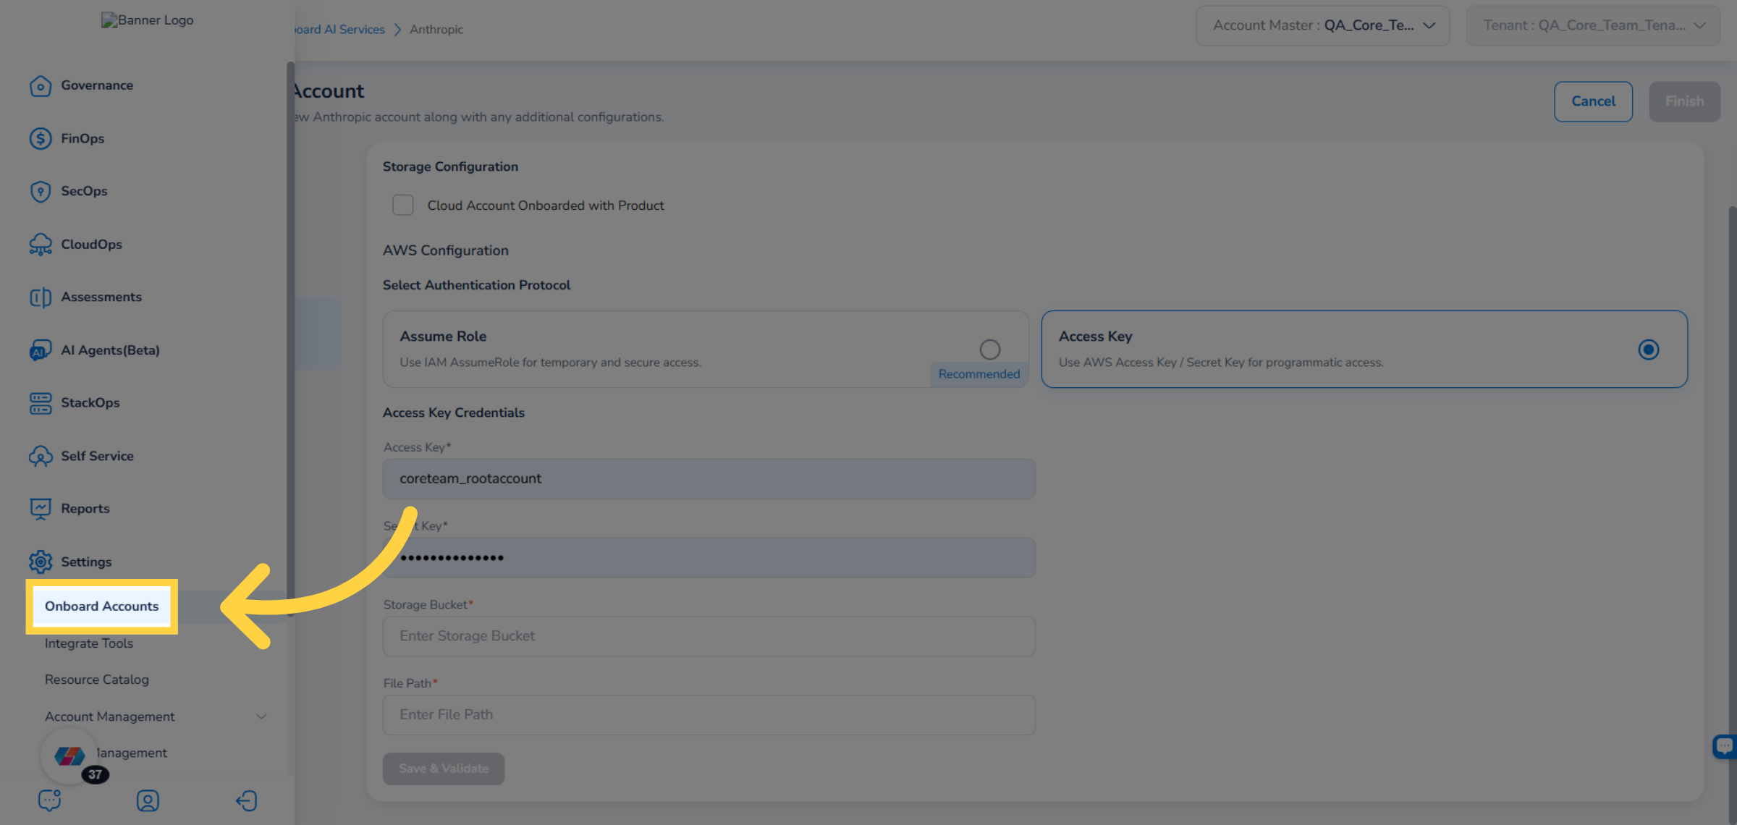The image size is (1737, 825).
Task: Open the Anthropic breadcrumb link
Action: click(x=436, y=29)
